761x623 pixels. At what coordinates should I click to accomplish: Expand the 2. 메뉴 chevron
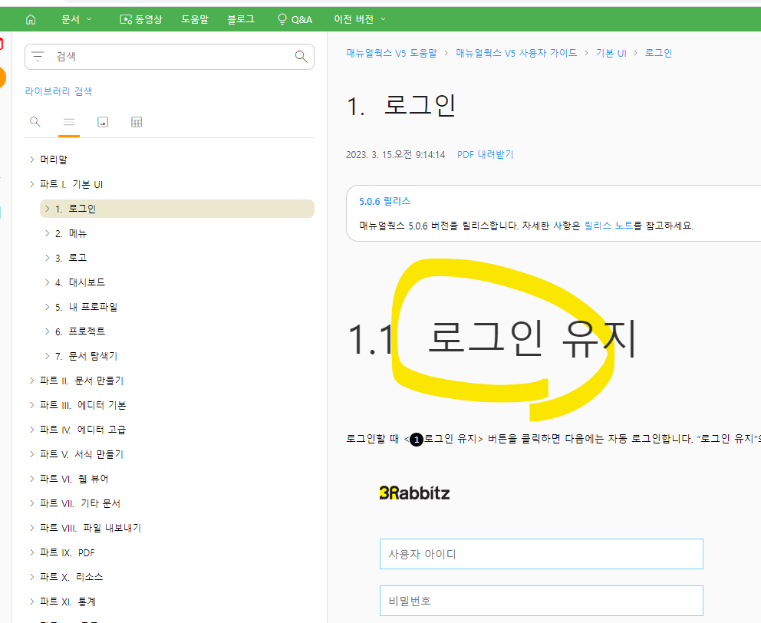coord(47,233)
